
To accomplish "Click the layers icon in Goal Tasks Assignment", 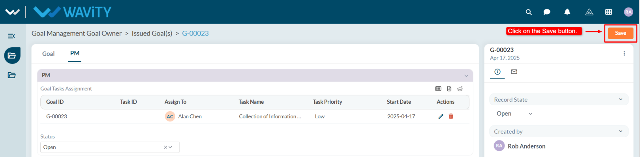I will (x=460, y=89).
